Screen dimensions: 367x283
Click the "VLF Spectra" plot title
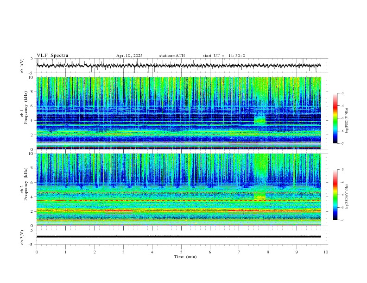click(52, 55)
